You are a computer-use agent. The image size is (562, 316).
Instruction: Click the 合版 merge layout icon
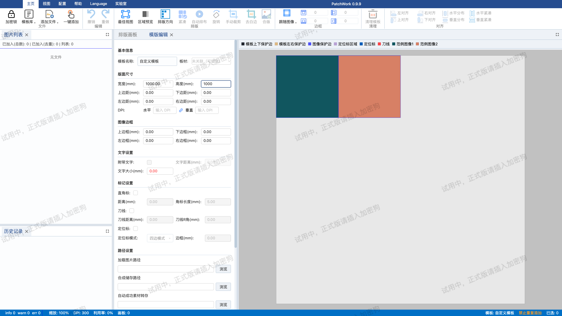point(266,14)
